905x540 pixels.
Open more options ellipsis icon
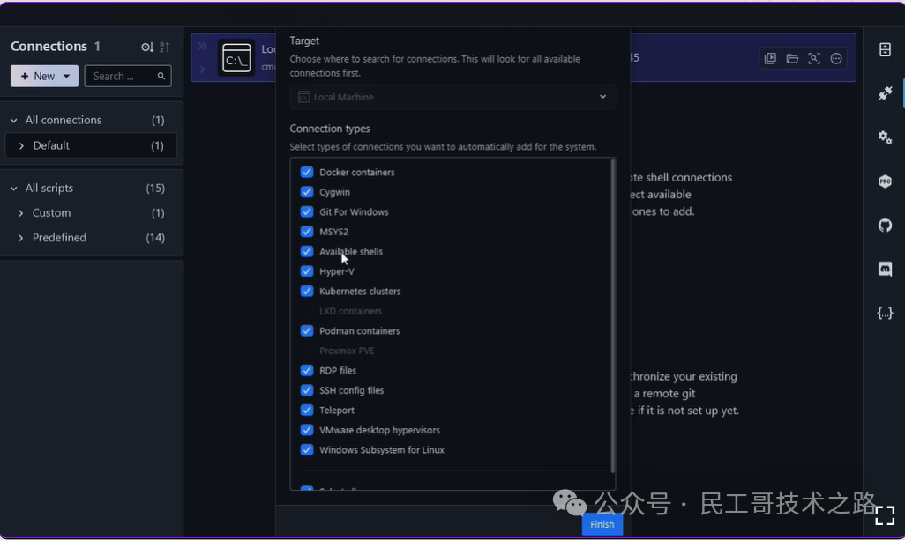pos(835,58)
